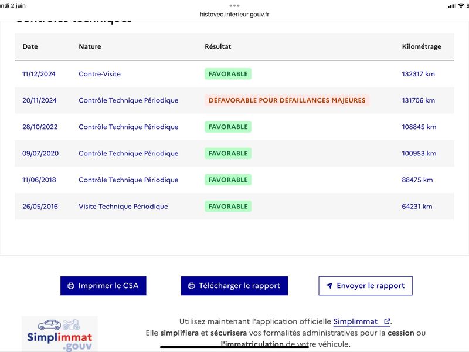Tap the histovec.interieur.gouv.fr address bar
Image resolution: width=469 pixels, height=352 pixels.
[x=235, y=14]
